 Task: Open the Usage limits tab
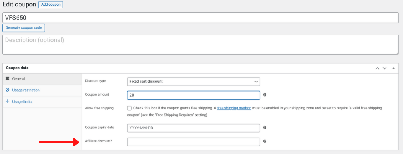tap(42, 102)
